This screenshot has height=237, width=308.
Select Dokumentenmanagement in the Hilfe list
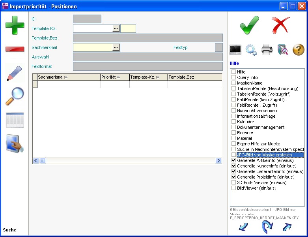click(x=260, y=128)
